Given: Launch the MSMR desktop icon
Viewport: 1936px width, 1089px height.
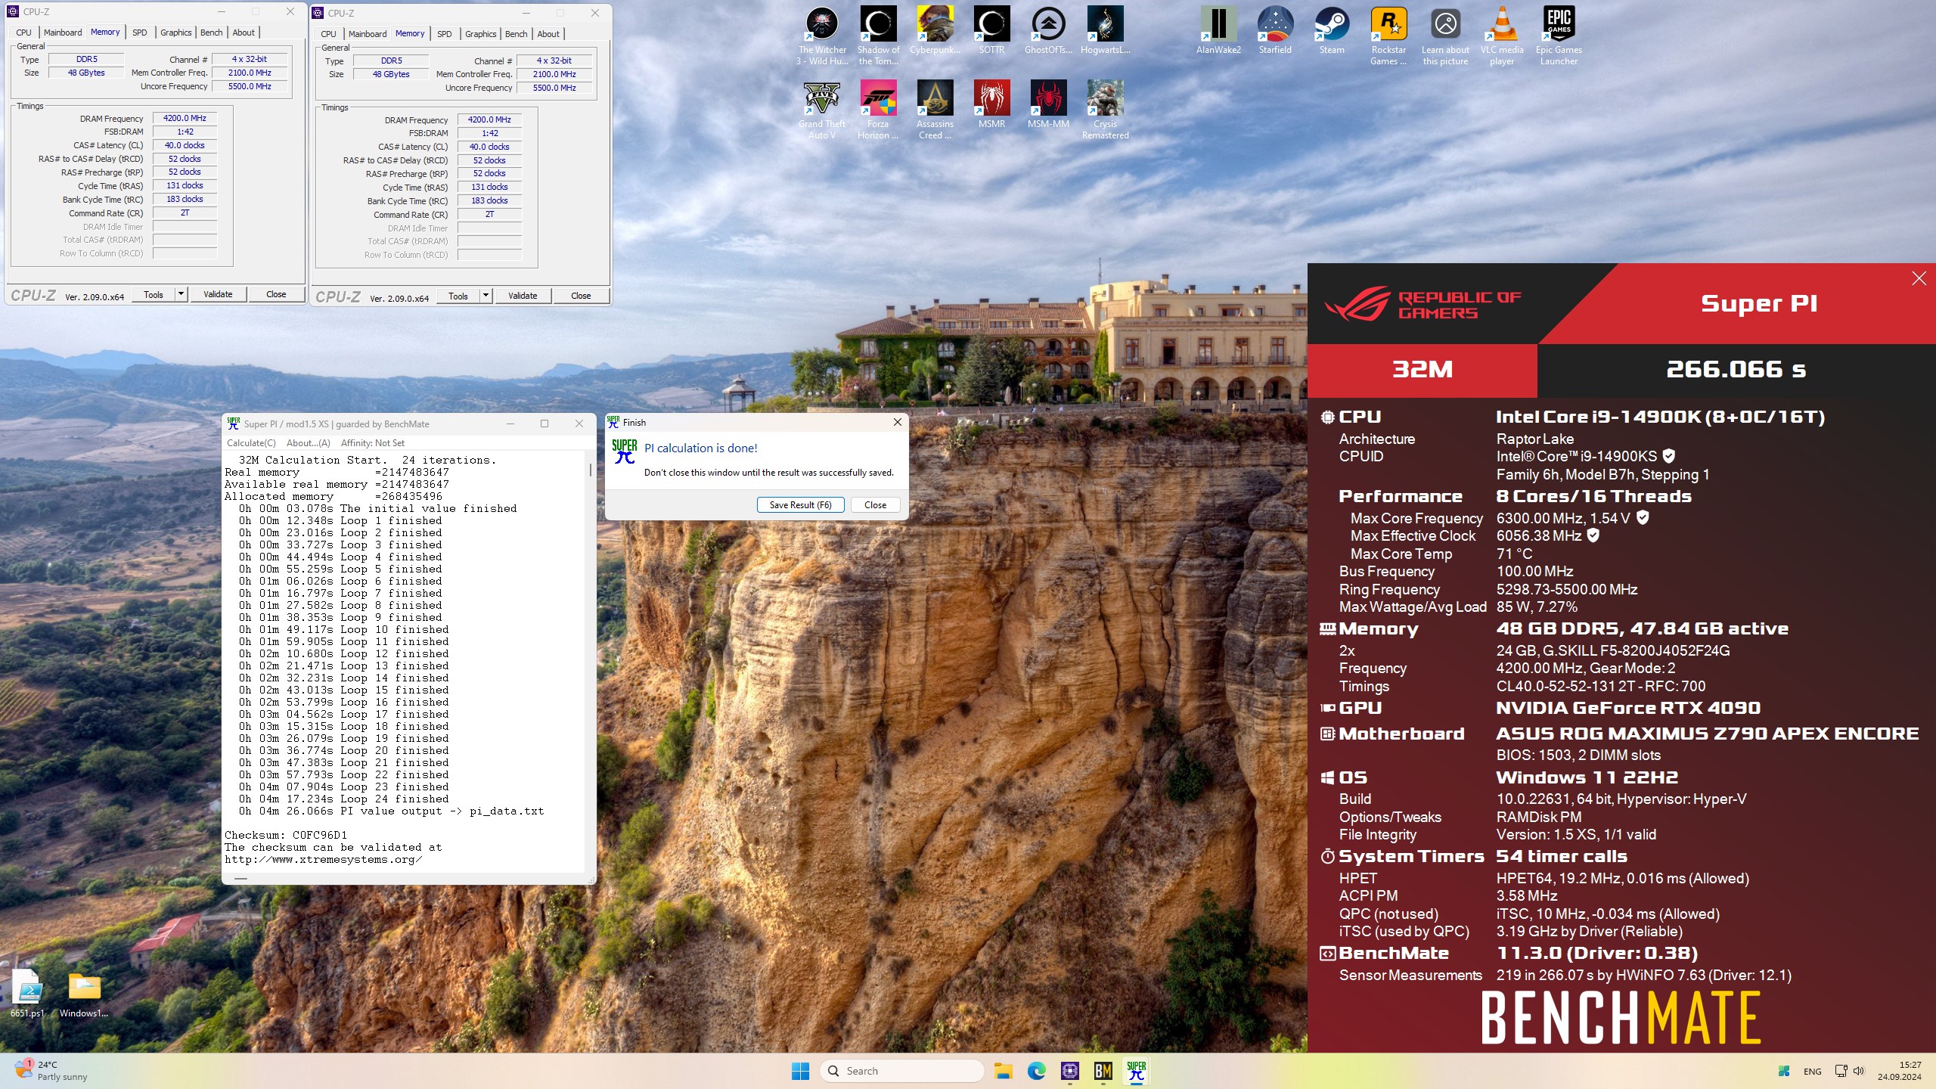Looking at the screenshot, I should (x=991, y=104).
